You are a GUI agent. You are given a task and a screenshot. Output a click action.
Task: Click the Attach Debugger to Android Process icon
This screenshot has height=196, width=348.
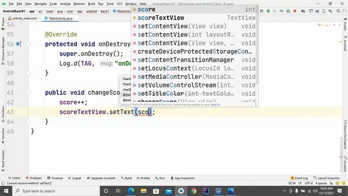pyautogui.click(x=288, y=11)
